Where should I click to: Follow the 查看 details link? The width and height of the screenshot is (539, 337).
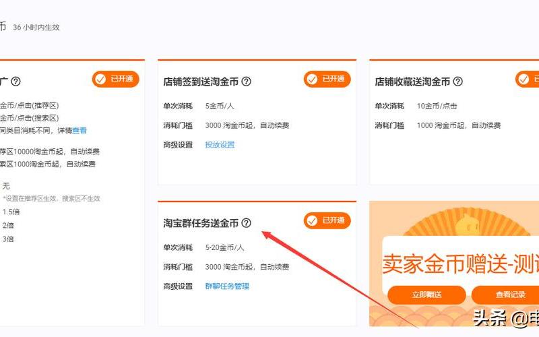pyautogui.click(x=80, y=131)
